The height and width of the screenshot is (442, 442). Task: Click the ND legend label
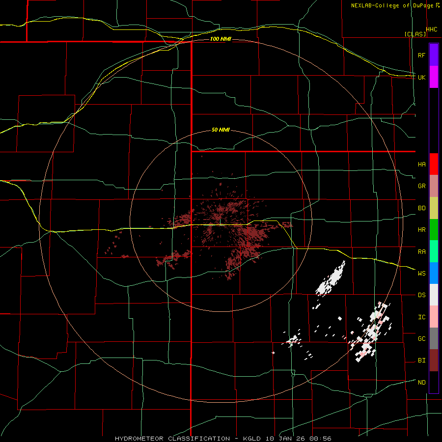pyautogui.click(x=421, y=383)
